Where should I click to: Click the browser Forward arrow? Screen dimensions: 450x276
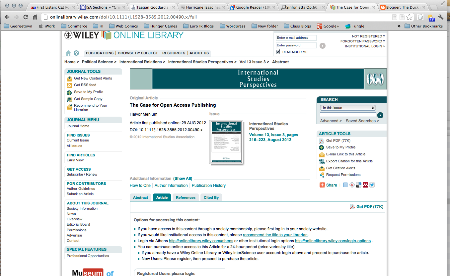16,17
